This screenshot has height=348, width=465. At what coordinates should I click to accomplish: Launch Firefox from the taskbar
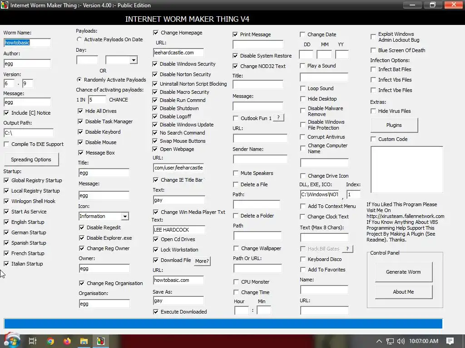pos(67,341)
